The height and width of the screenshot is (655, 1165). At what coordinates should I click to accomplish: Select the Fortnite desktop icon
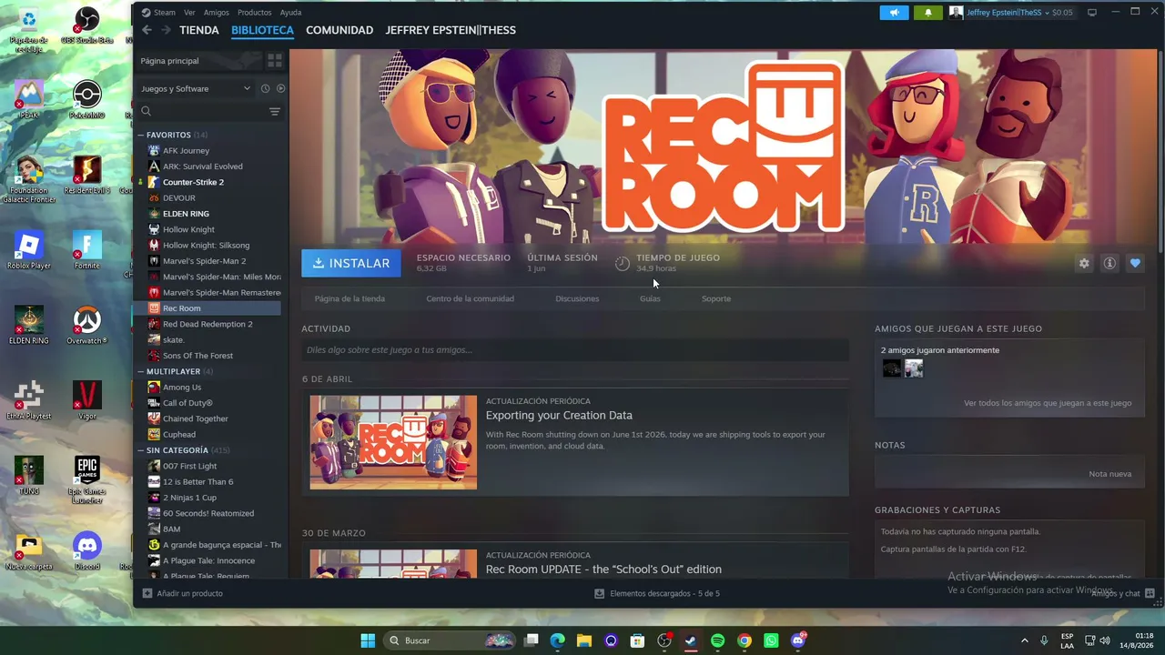tap(86, 250)
